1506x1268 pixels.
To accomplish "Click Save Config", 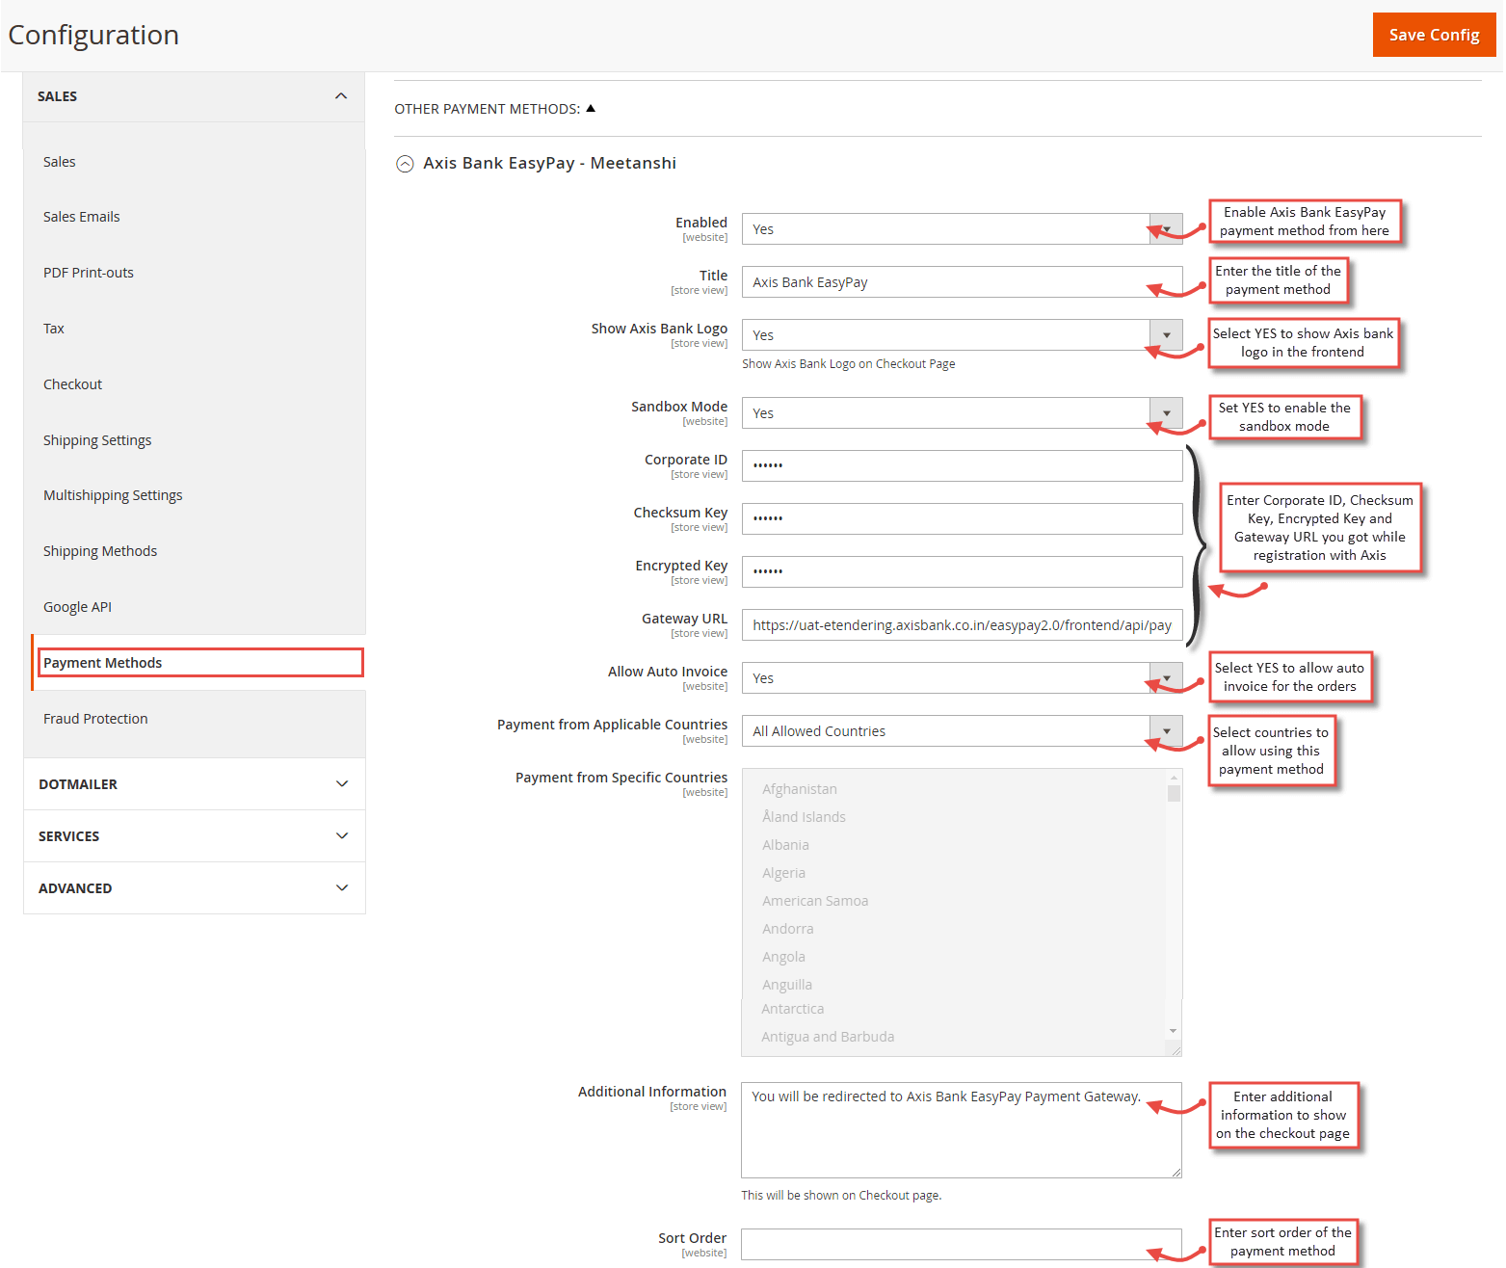I will click(x=1434, y=34).
